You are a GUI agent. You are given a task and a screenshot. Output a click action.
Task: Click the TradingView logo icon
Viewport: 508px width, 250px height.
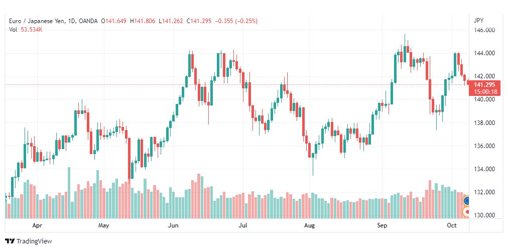[10, 241]
